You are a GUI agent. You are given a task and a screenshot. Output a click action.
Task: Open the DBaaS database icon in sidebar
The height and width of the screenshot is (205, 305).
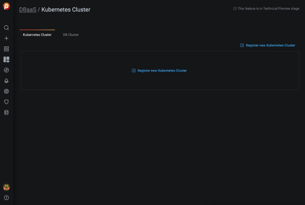[x=6, y=112]
